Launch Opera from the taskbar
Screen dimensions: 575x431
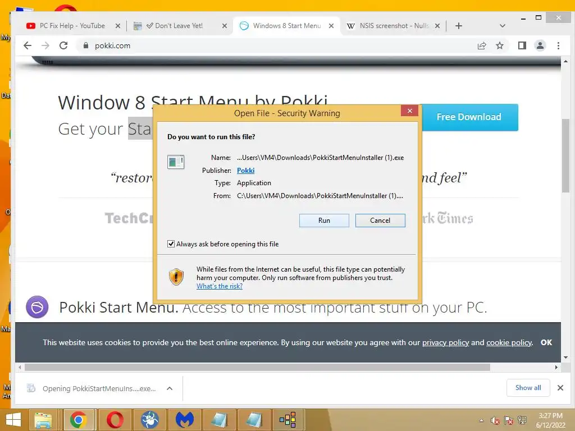[x=115, y=420]
